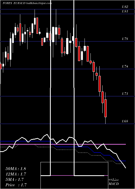Screen dimensions: 135x189
Task: Click the Price : 1.7 readout
Action: [x=16, y=185]
